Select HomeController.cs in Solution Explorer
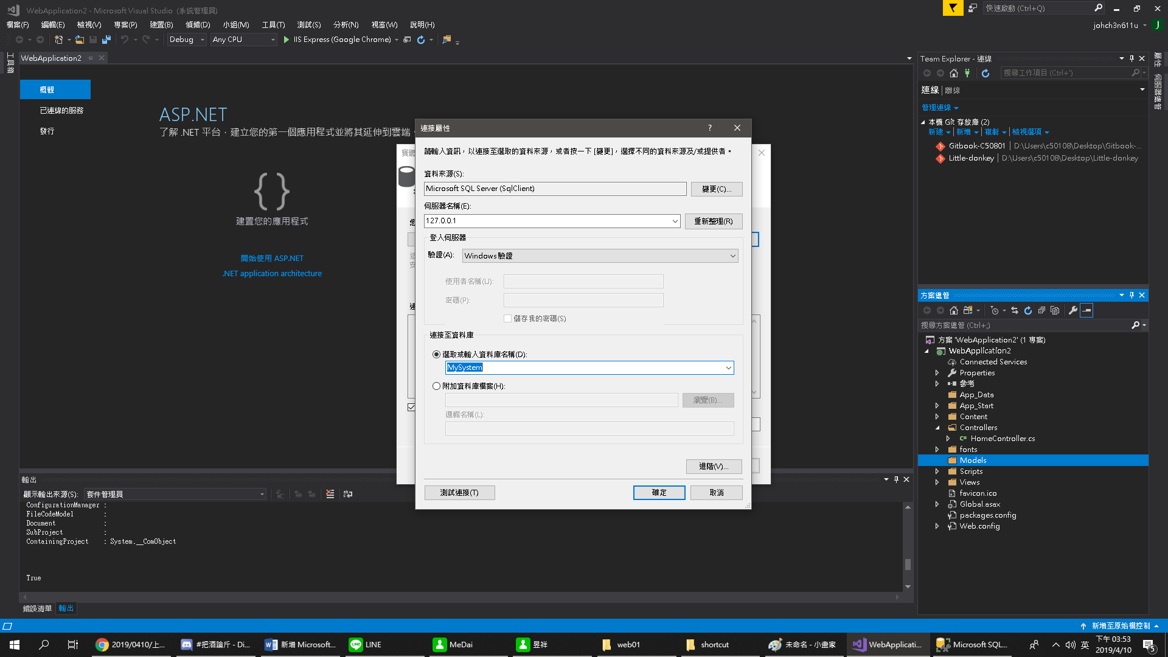The height and width of the screenshot is (657, 1168). (1003, 439)
